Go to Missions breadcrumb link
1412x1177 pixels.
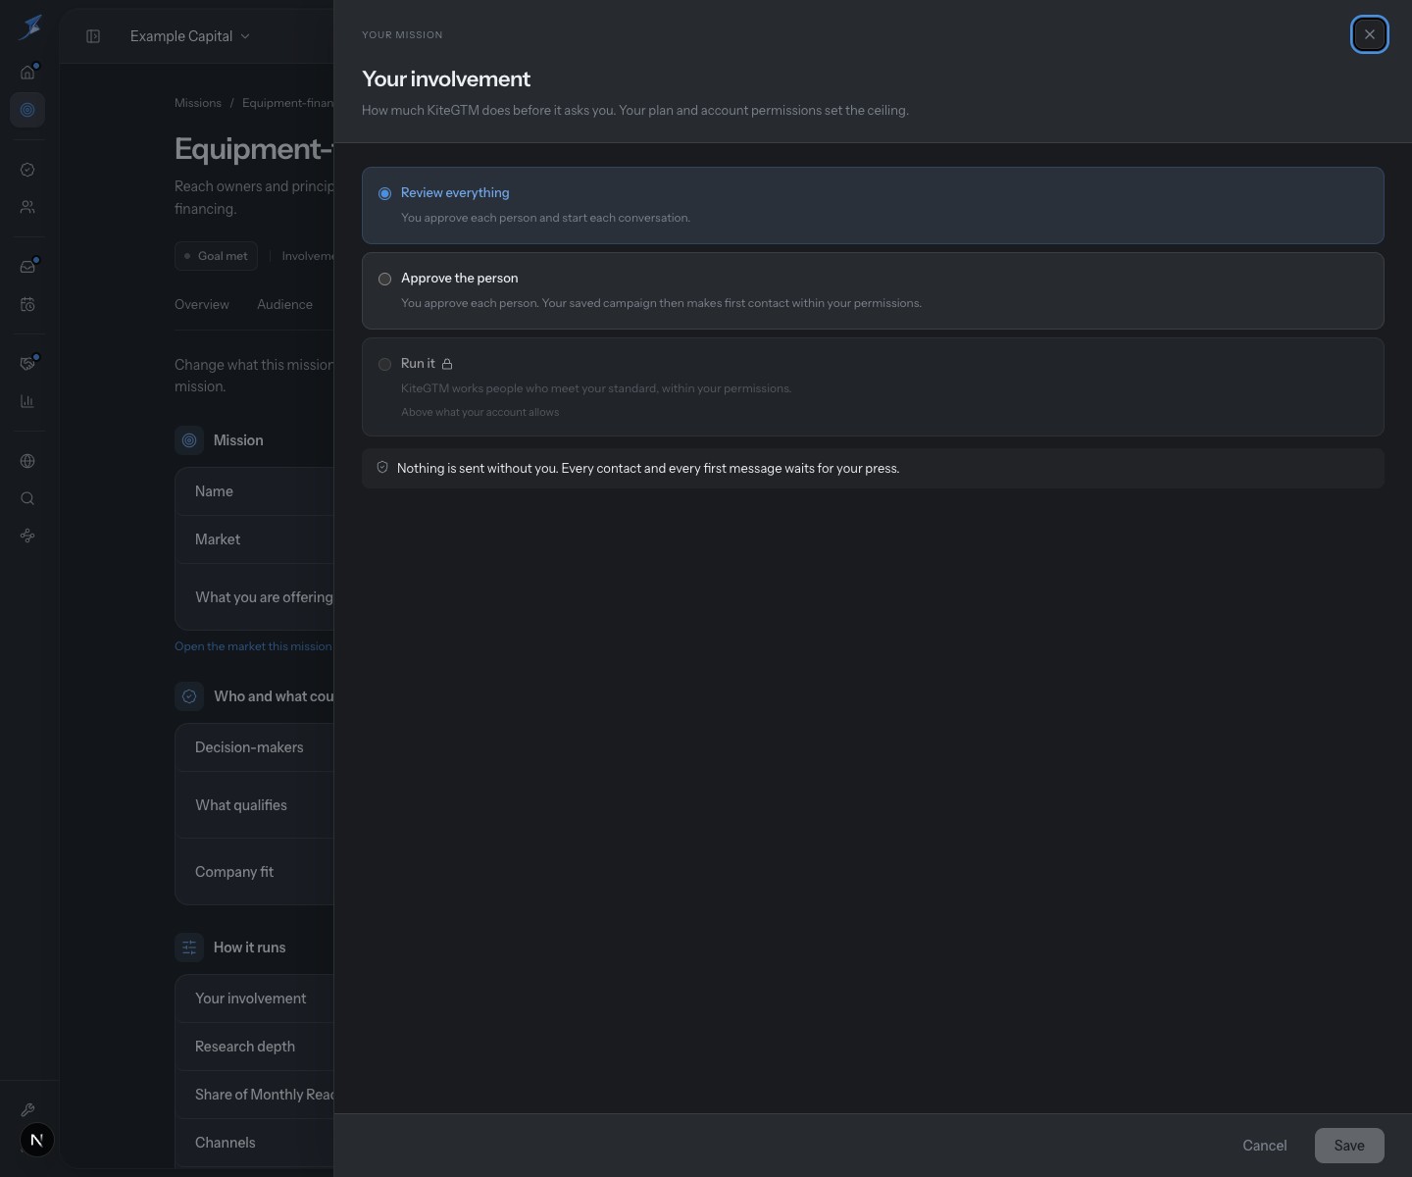tap(198, 103)
